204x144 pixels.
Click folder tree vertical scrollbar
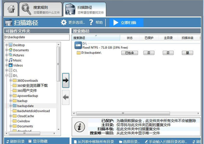(x=58, y=64)
